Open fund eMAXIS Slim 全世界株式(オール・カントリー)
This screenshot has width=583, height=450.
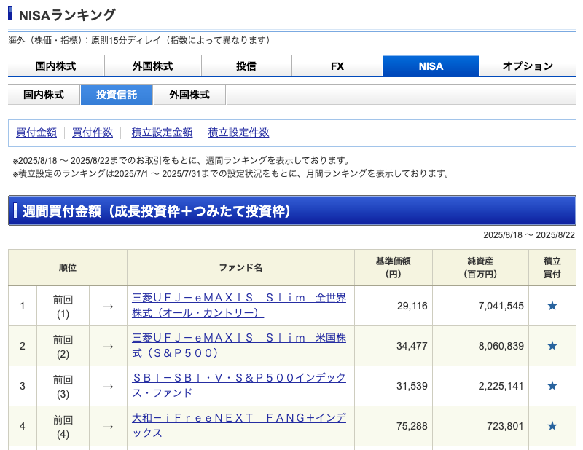(239, 305)
